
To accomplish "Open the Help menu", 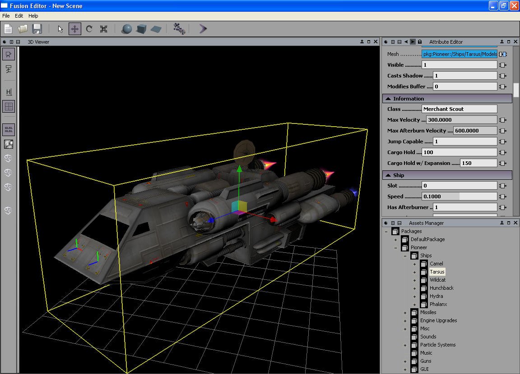I will 33,16.
